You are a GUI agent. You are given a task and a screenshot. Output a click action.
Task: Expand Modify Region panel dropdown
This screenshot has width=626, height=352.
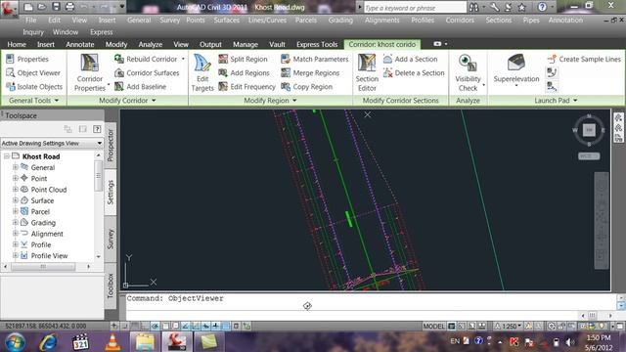tap(294, 101)
